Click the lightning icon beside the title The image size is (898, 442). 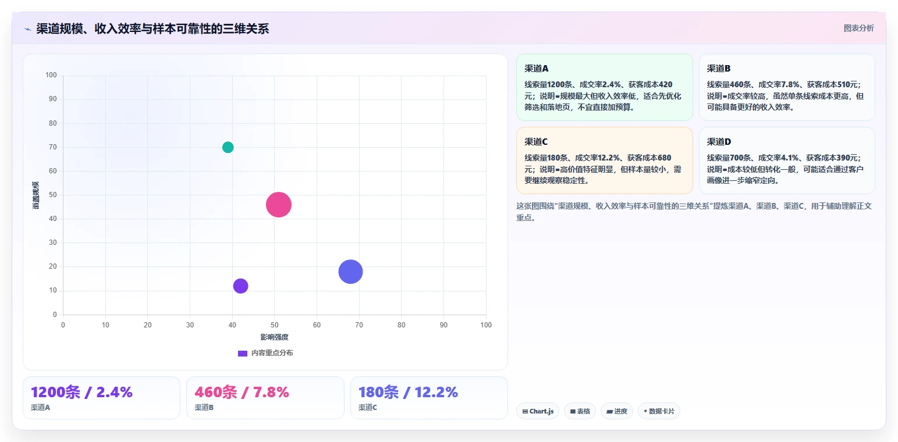point(27,29)
